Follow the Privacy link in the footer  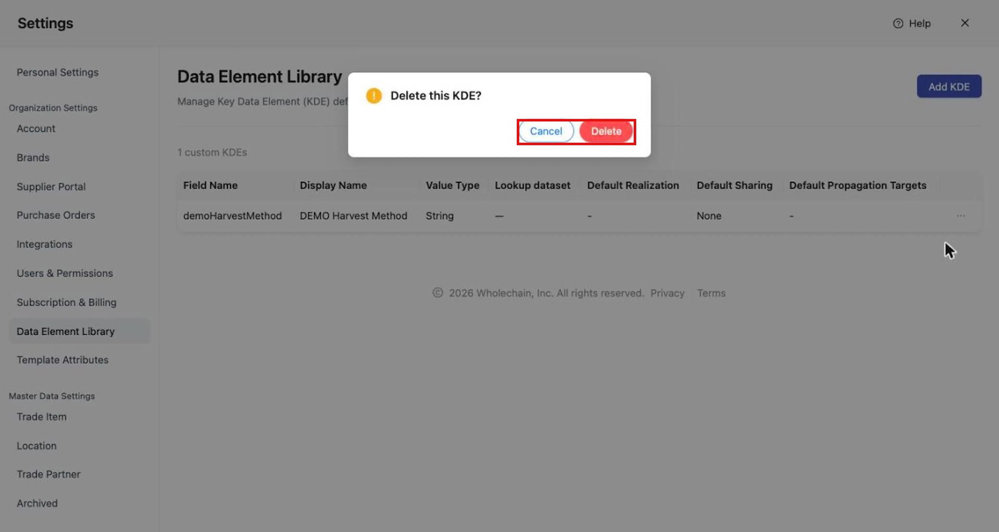pyautogui.click(x=667, y=293)
